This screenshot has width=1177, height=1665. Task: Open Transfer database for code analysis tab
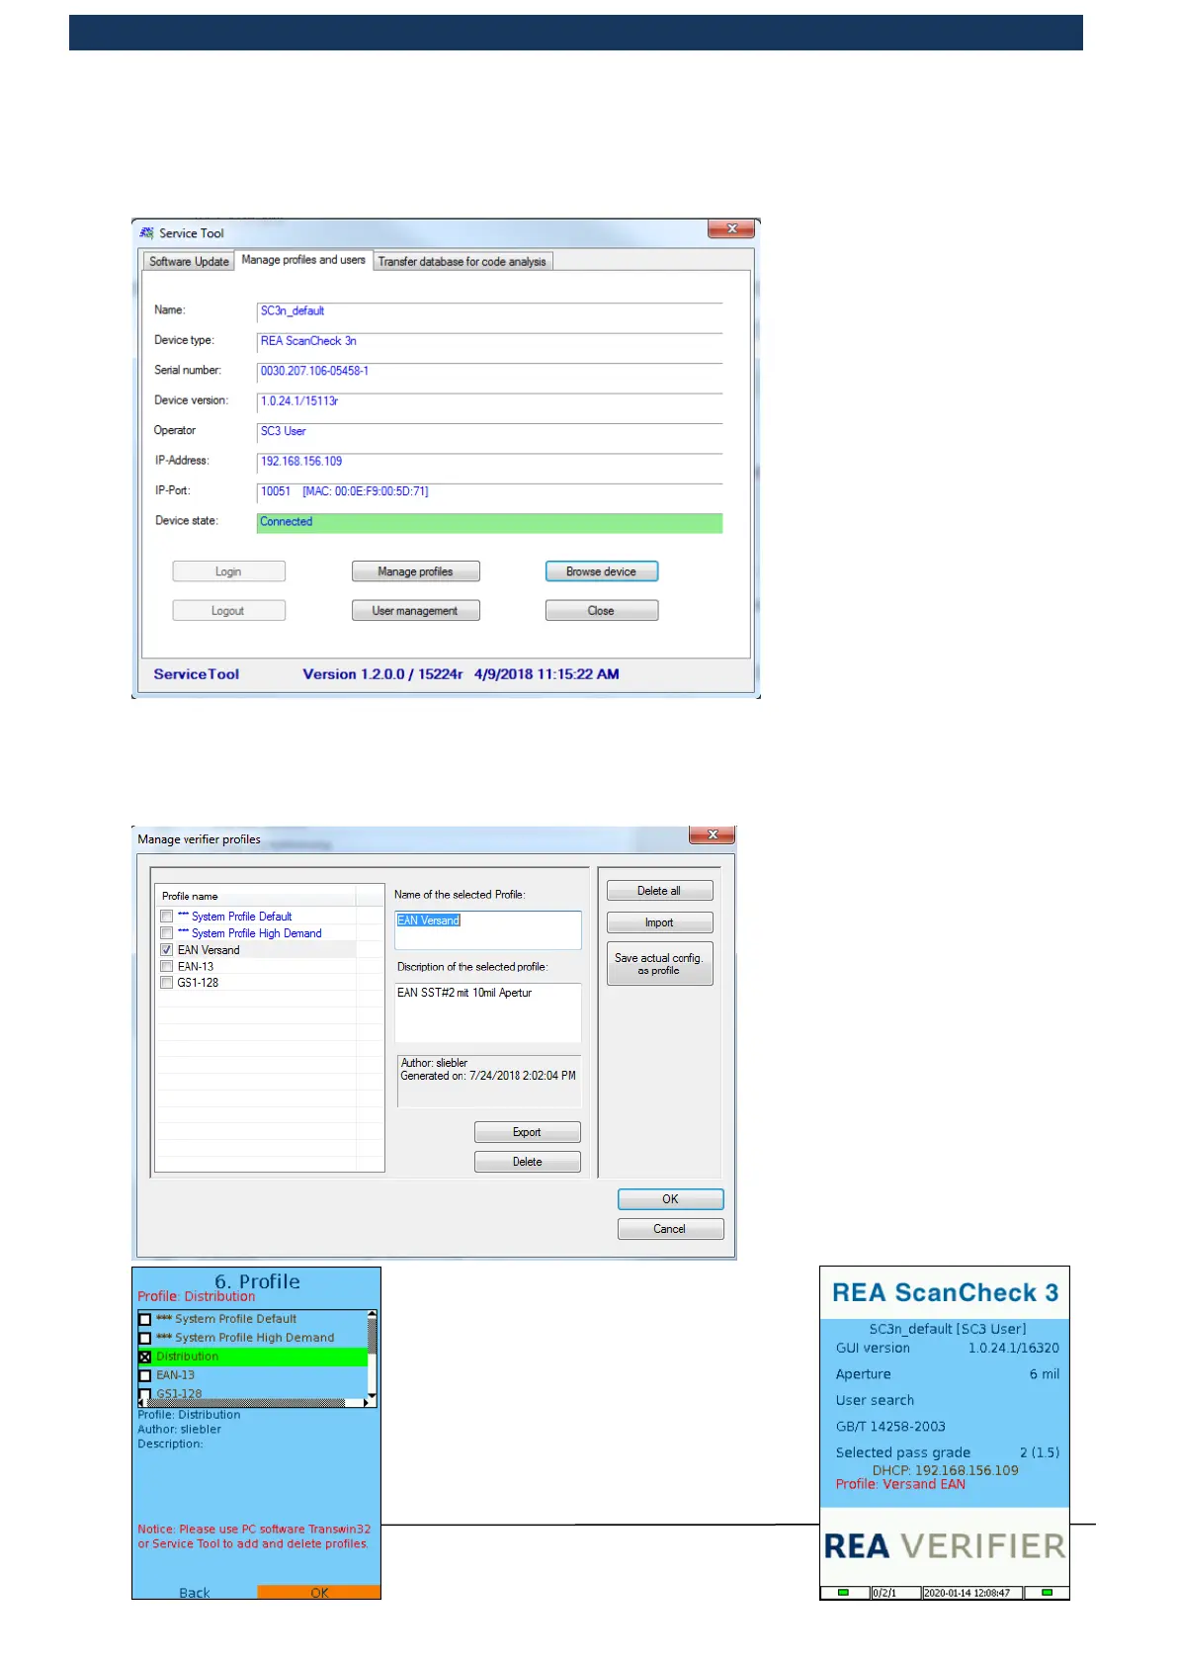pos(462,261)
